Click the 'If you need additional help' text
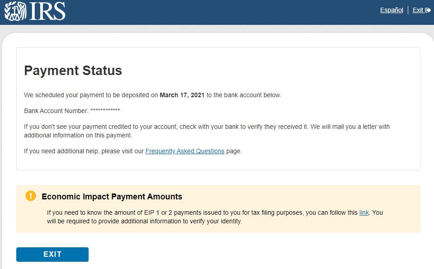The width and height of the screenshot is (434, 269). coord(84,151)
